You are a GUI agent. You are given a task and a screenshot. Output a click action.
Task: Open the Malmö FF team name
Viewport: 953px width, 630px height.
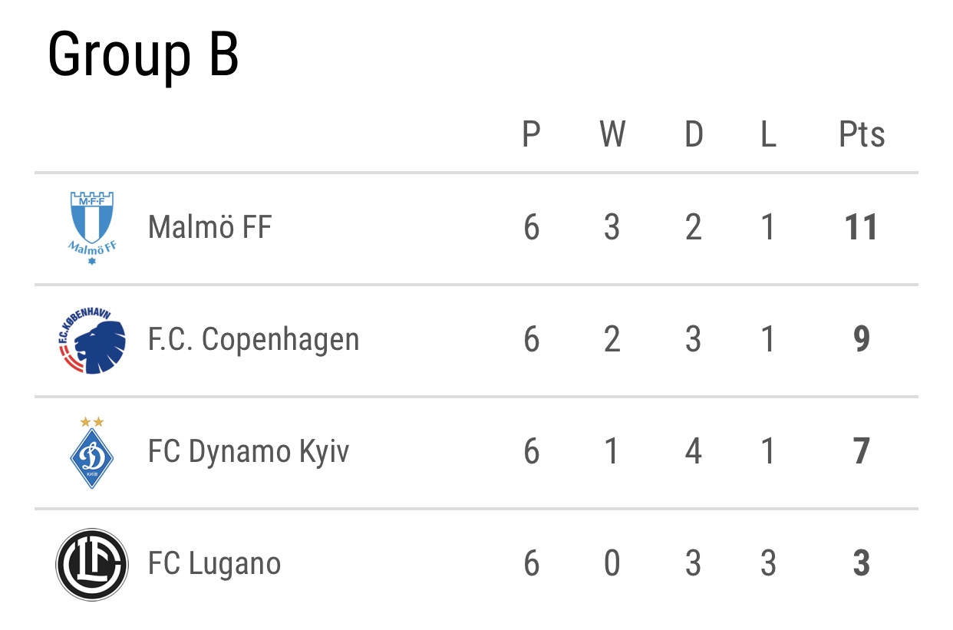[x=209, y=227]
